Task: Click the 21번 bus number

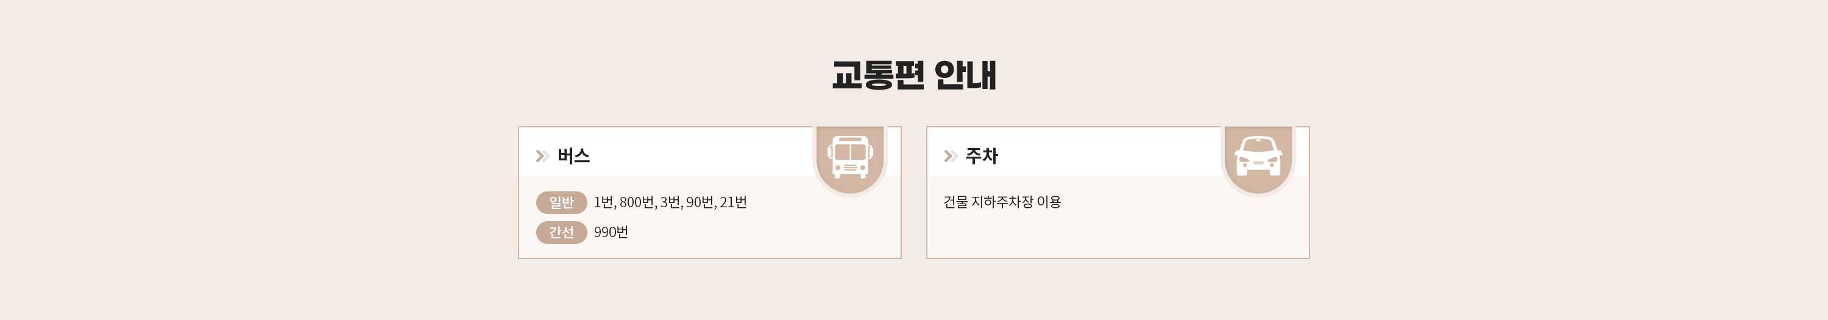Action: 733,202
